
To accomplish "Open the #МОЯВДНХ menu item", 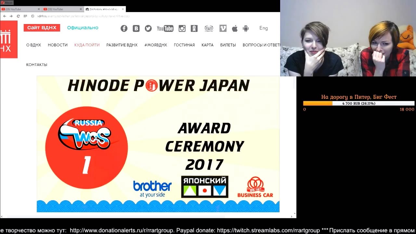I will point(156,45).
